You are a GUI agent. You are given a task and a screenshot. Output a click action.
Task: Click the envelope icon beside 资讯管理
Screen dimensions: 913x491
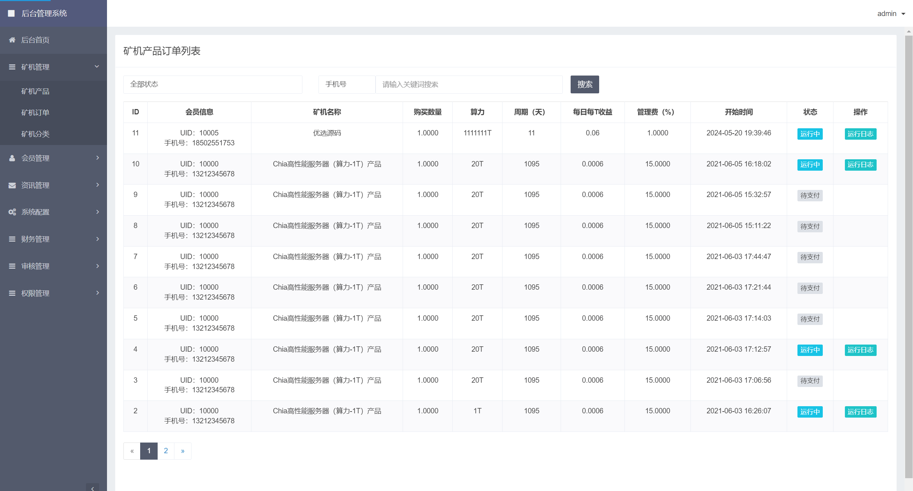click(x=12, y=185)
